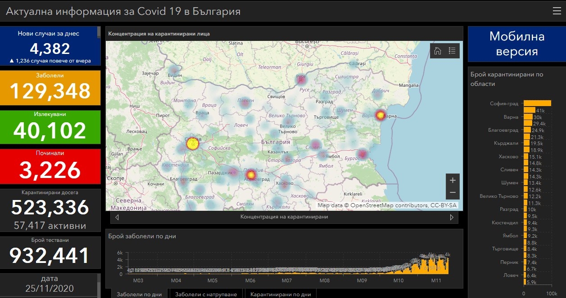The height and width of the screenshot is (298, 566).
Task: Open the hamburger menu in header
Action: (x=557, y=11)
